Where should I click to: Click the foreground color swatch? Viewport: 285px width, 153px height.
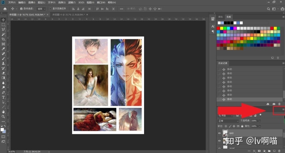coord(2,130)
